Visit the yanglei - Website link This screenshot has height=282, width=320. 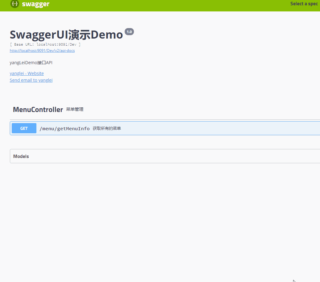click(27, 73)
